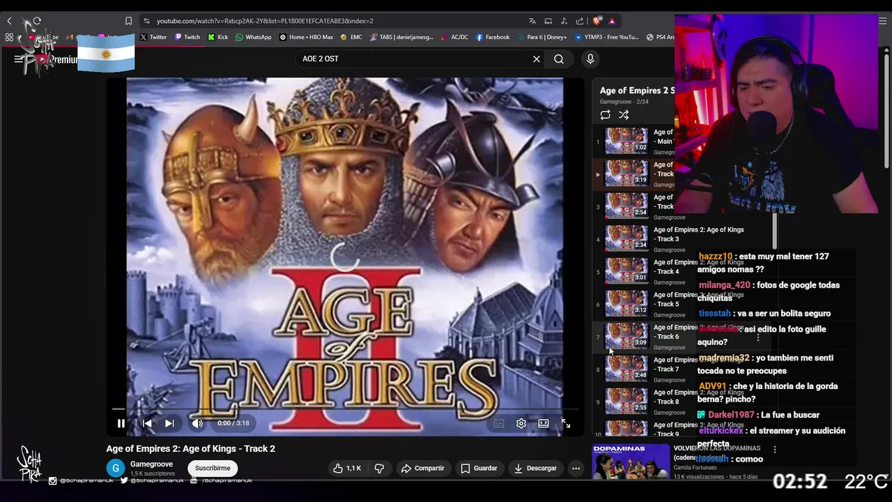Viewport: 892px width, 502px height.
Task: Open the three-dot menu for Track 6
Action: click(758, 337)
